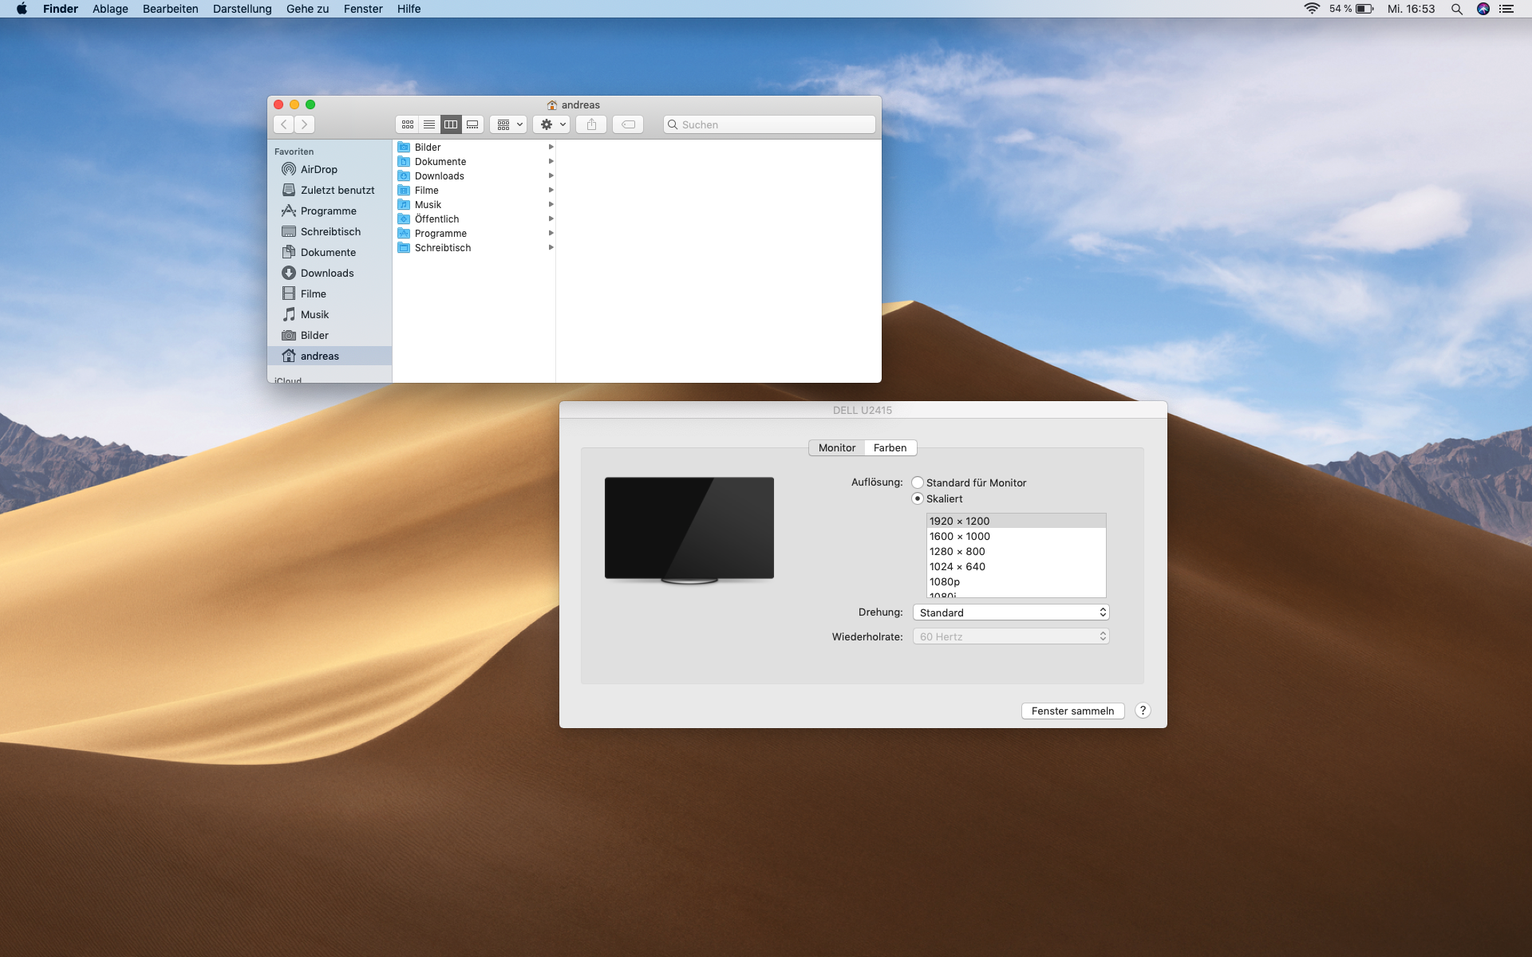Open the Darstellung menu
This screenshot has height=957, width=1532.
tap(242, 9)
